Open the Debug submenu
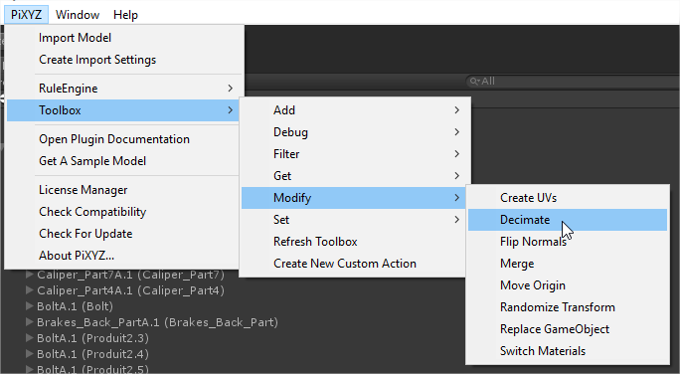This screenshot has width=680, height=374. tap(354, 132)
